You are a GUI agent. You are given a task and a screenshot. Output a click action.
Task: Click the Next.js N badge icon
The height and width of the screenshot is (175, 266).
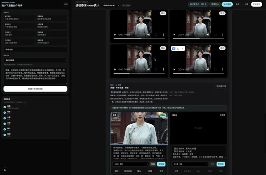[5, 170]
